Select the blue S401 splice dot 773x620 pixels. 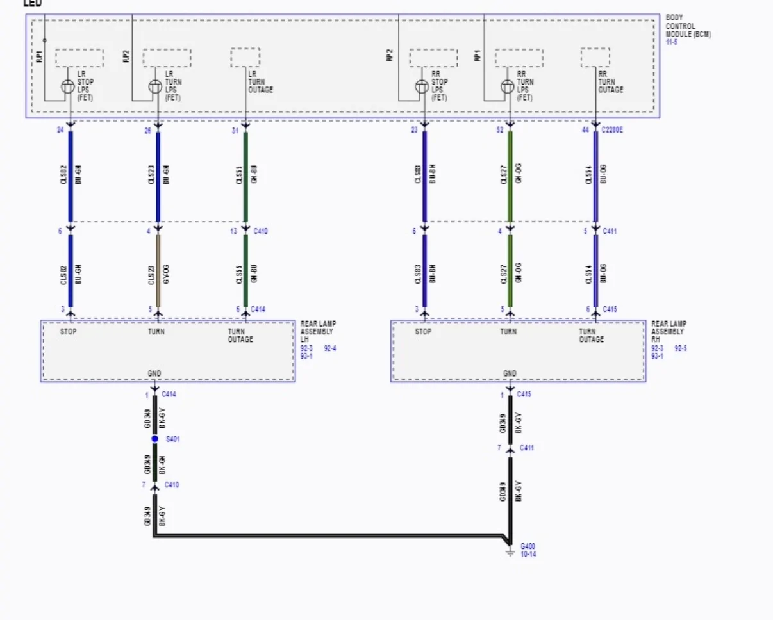tap(154, 439)
